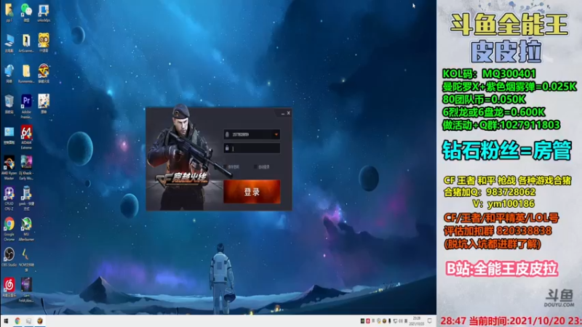The image size is (582, 327).
Task: Close the CrossFire login window
Action: point(288,113)
